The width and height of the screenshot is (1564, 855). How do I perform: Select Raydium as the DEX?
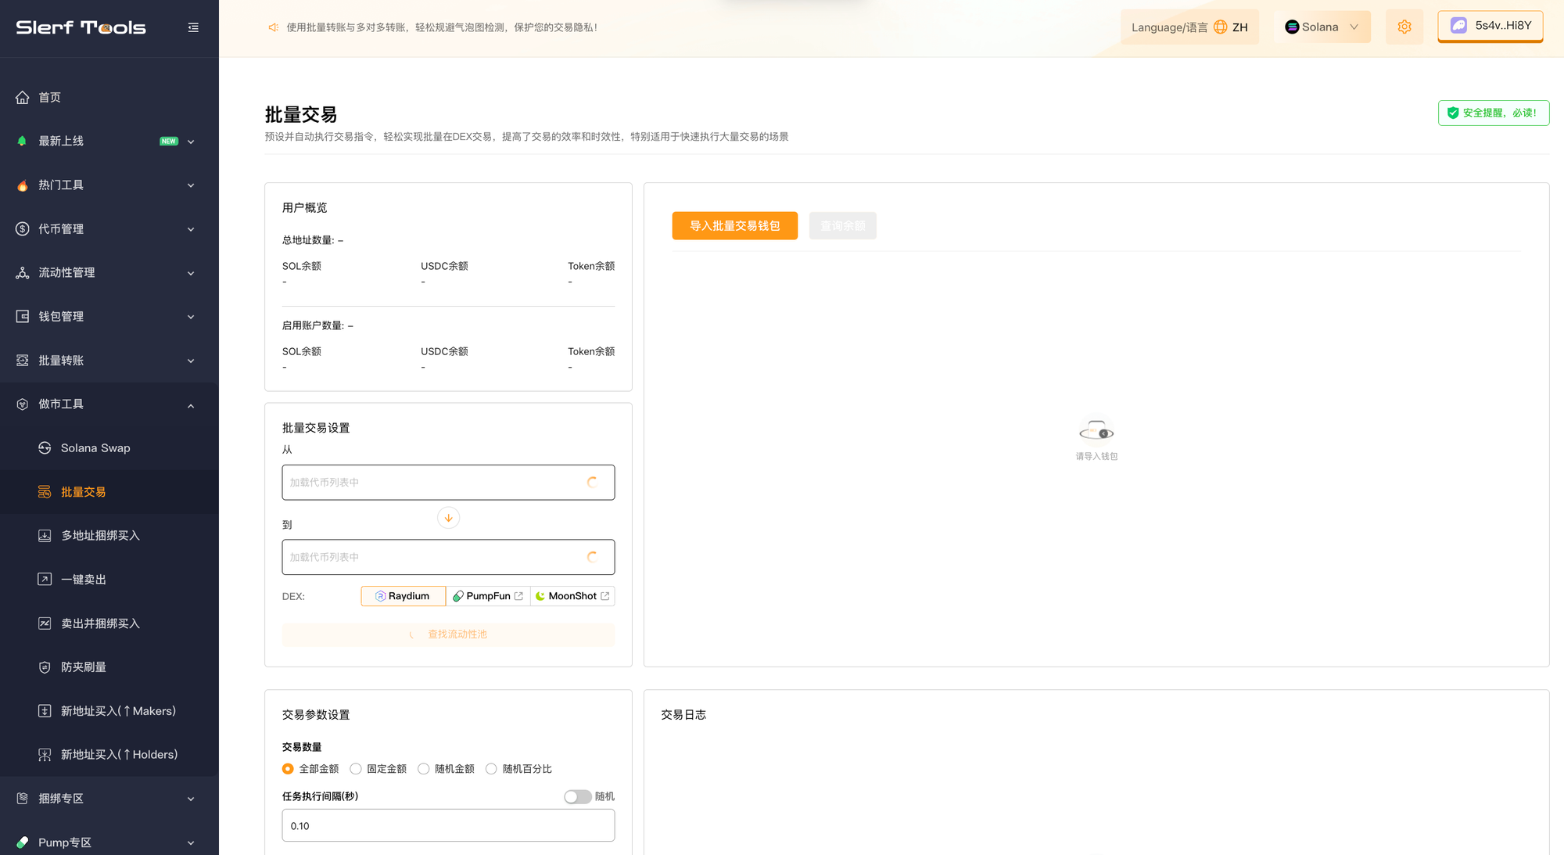[x=403, y=596]
